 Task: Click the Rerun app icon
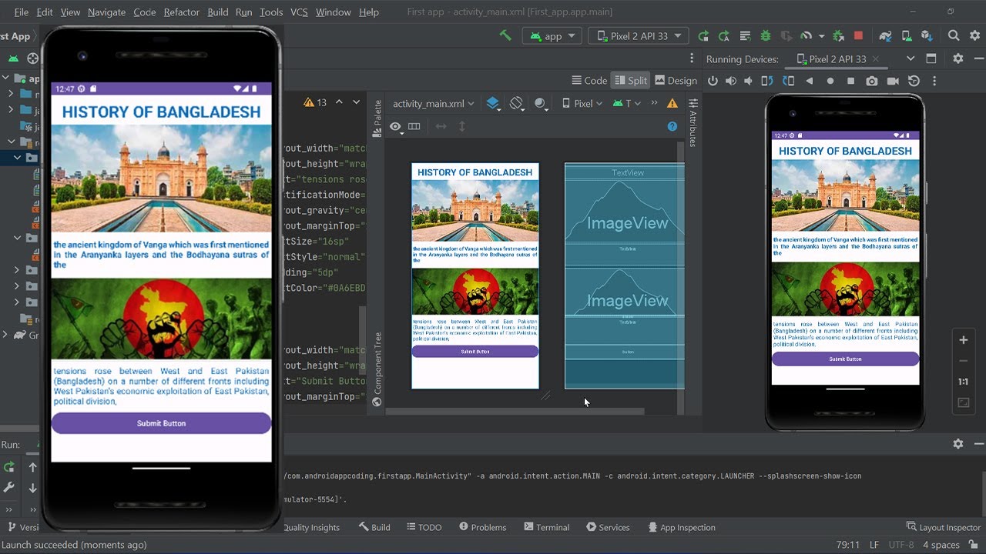[x=703, y=36]
